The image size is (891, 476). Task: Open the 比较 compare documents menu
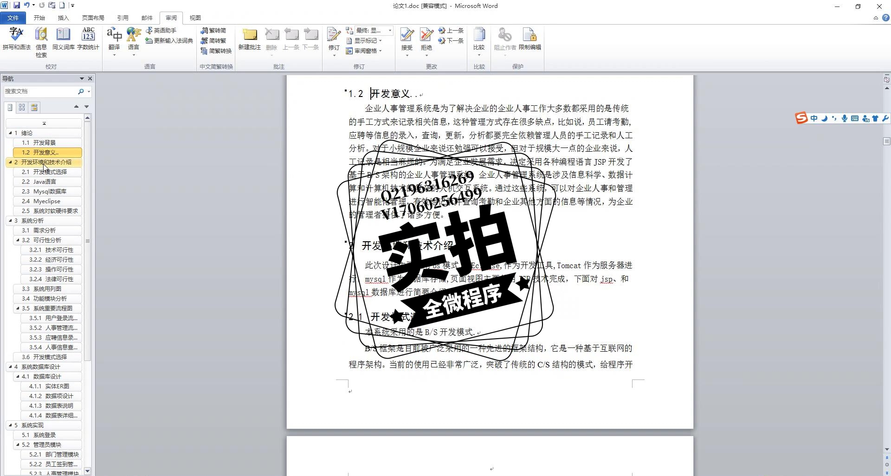pyautogui.click(x=479, y=42)
